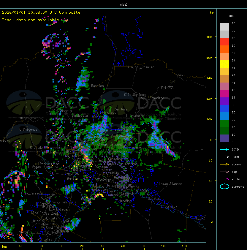Click the pink bip arrow icon

pyautogui.click(x=224, y=172)
